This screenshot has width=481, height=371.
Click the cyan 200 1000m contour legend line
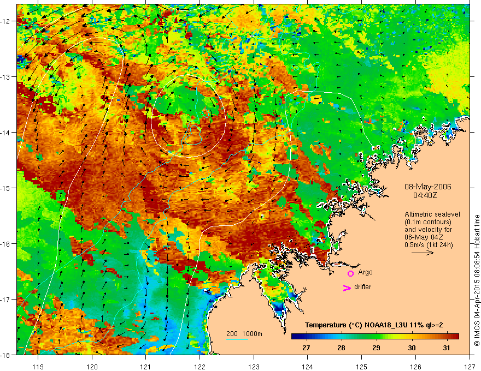click(x=237, y=339)
